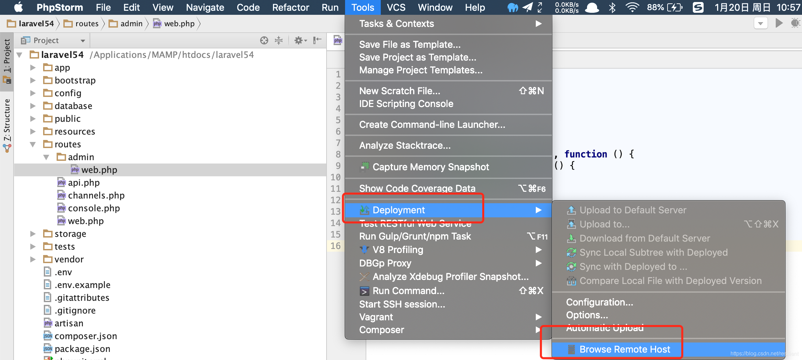Open Deployment Configuration...
The width and height of the screenshot is (802, 360).
point(668,302)
